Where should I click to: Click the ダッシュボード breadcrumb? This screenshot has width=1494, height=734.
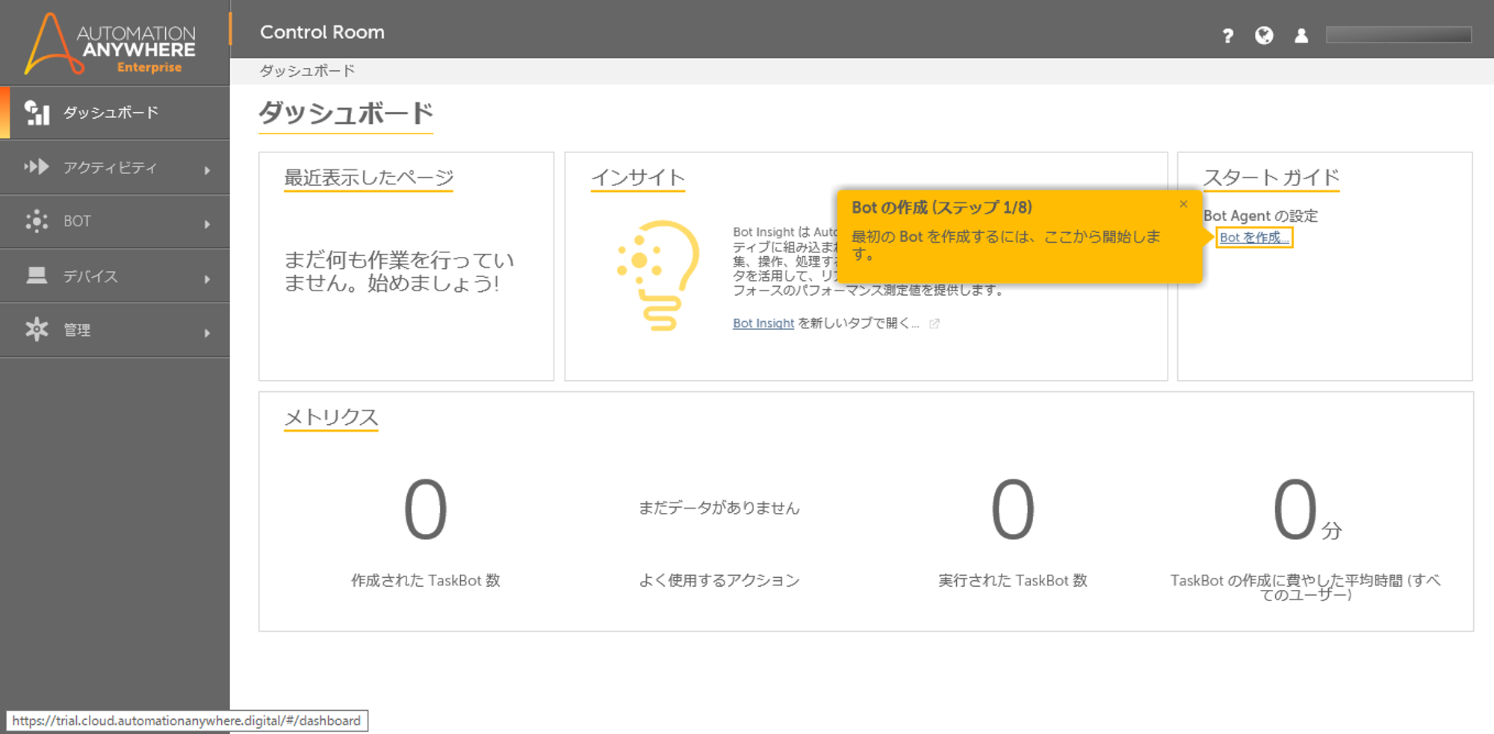(307, 71)
